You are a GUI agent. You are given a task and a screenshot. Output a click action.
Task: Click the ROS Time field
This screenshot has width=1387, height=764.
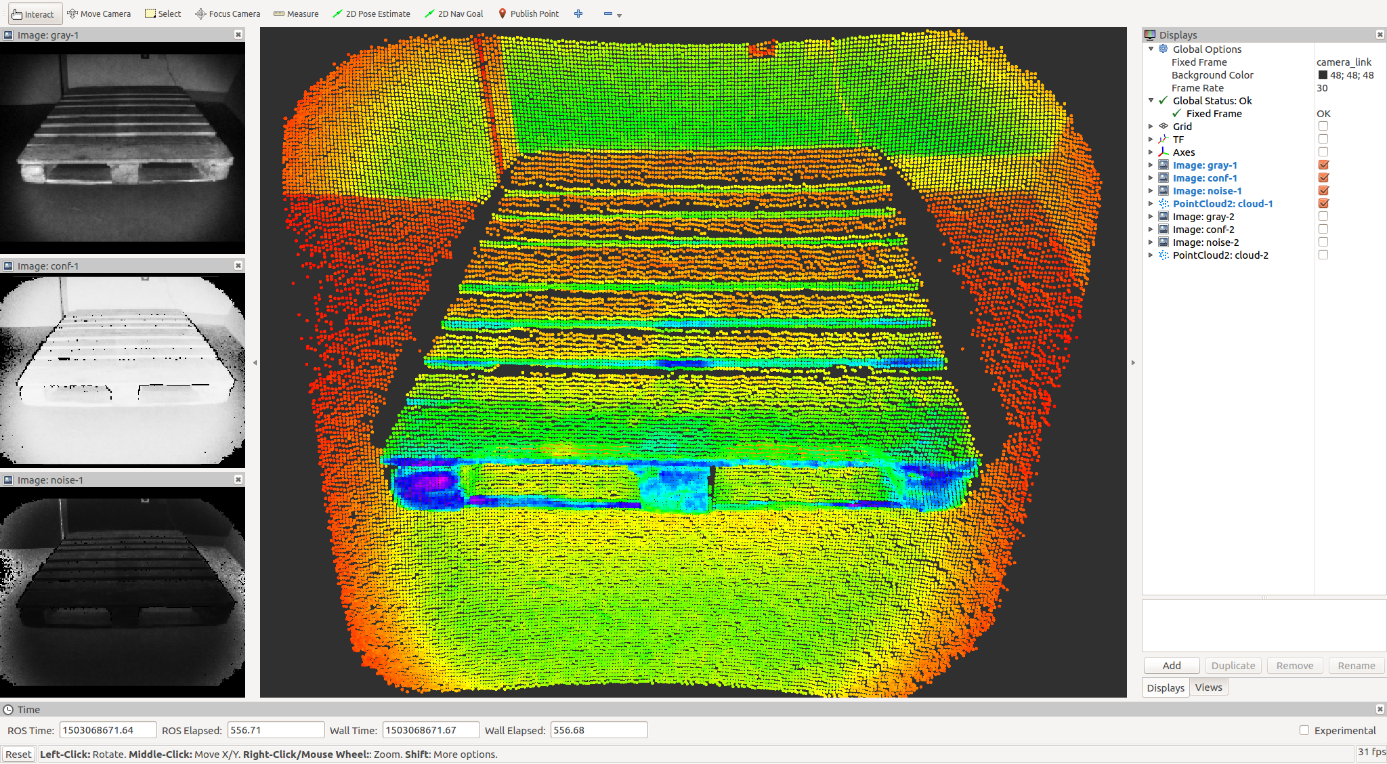[108, 730]
